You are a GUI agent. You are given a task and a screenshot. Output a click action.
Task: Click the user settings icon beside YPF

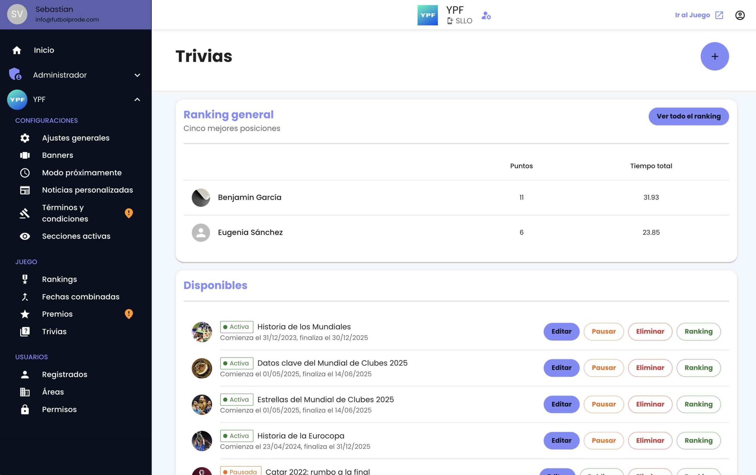point(486,15)
